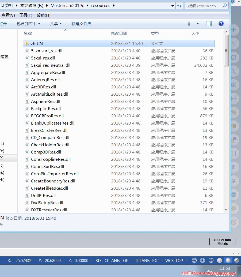Open the Z depth dropdown arrow
Screen dimensions: 241x277
[91, 260]
